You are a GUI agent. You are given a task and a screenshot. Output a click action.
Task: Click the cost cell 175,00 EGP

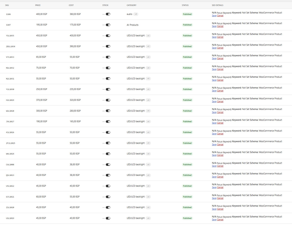(x=75, y=25)
